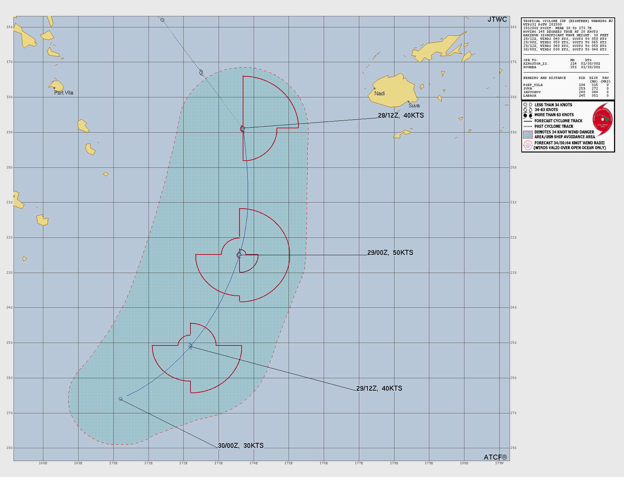The image size is (624, 477).
Task: Click the 28/12Z, 40KTS forecast label
Action: pyautogui.click(x=400, y=116)
